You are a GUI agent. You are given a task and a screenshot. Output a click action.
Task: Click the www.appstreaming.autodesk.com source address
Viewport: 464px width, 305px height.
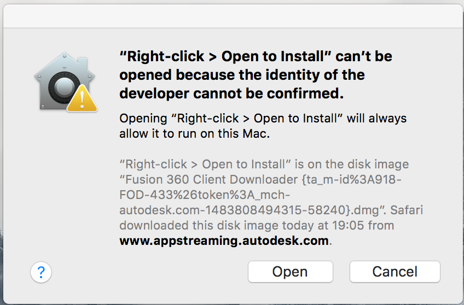point(224,241)
